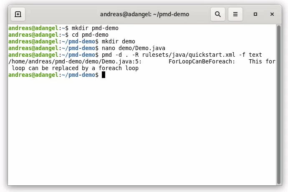Close the terminal window
Image resolution: width=288 pixels, height=192 pixels.
(x=272, y=14)
